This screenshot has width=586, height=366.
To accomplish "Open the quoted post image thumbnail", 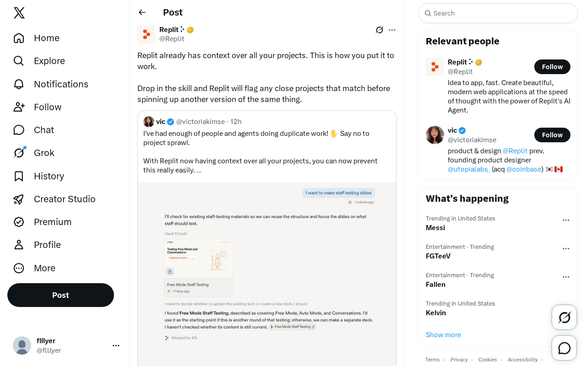I will point(267,274).
